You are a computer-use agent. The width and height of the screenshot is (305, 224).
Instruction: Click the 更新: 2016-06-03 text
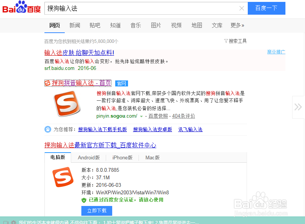tap(101, 185)
